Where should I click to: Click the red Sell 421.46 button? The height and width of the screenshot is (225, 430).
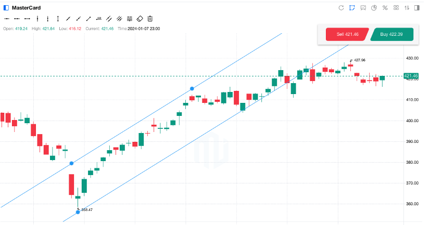(x=347, y=34)
